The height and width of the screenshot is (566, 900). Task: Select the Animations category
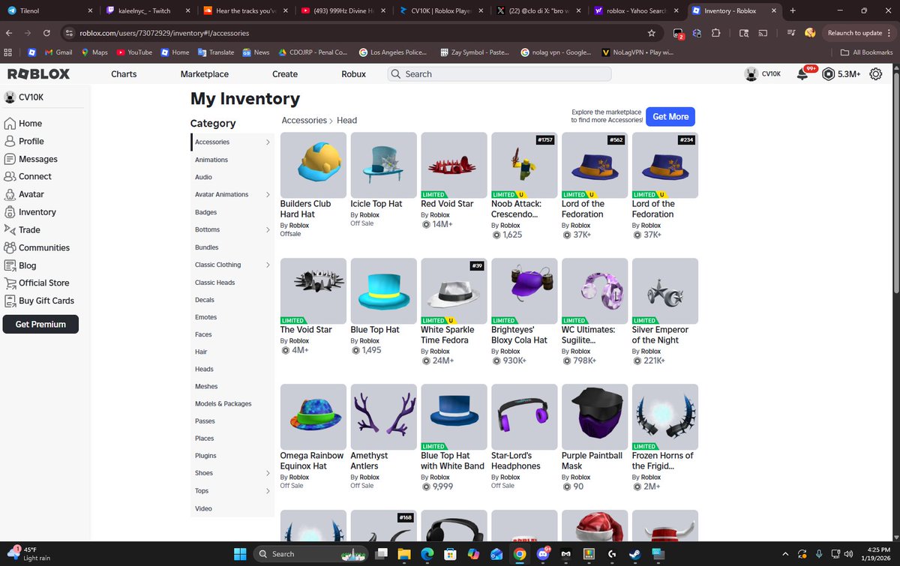(211, 160)
